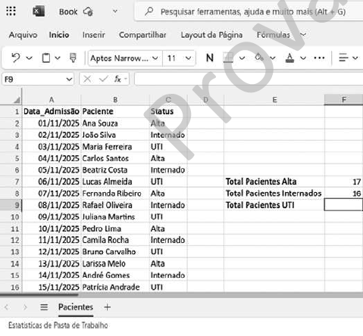This screenshot has width=363, height=336.
Task: Click the Undo icon
Action: pyautogui.click(x=16, y=58)
